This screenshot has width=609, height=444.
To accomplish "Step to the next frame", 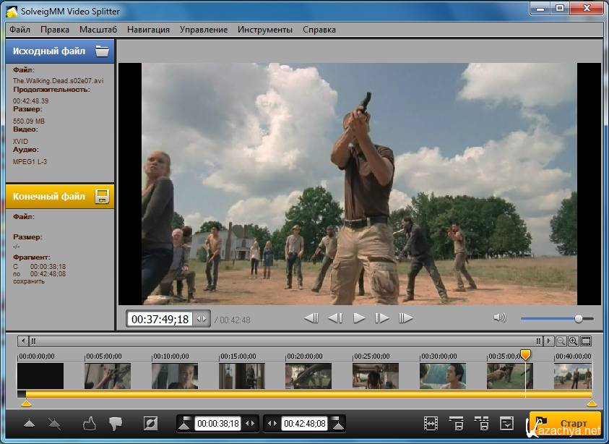I will click(x=382, y=318).
